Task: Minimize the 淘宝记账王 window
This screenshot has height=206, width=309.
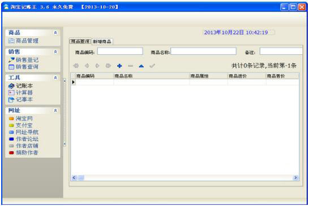Action: [x=284, y=7]
